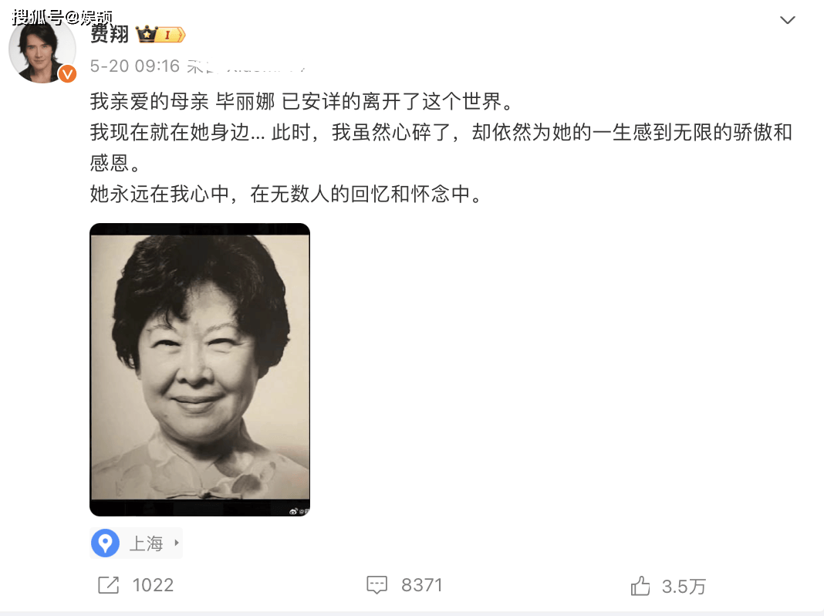Click the 3.5万 likes count
This screenshot has height=616, width=824.
click(684, 586)
